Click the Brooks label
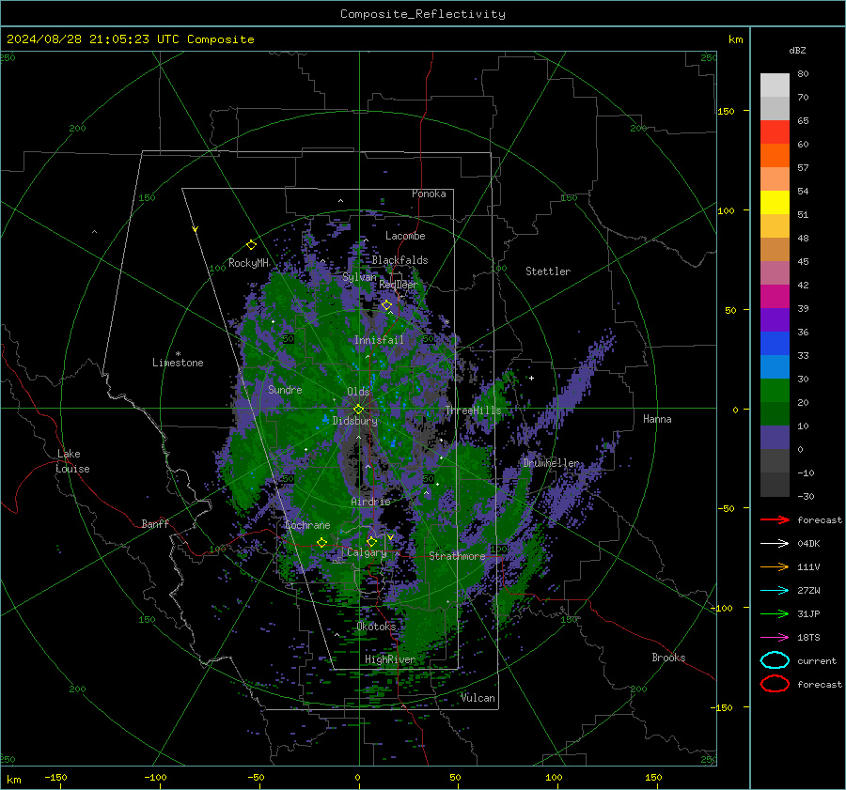Image resolution: width=846 pixels, height=790 pixels. tap(668, 658)
